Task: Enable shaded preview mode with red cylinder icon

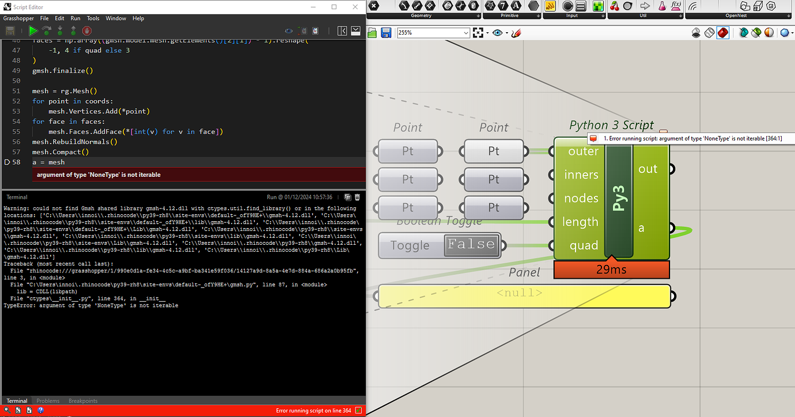Action: [x=723, y=33]
